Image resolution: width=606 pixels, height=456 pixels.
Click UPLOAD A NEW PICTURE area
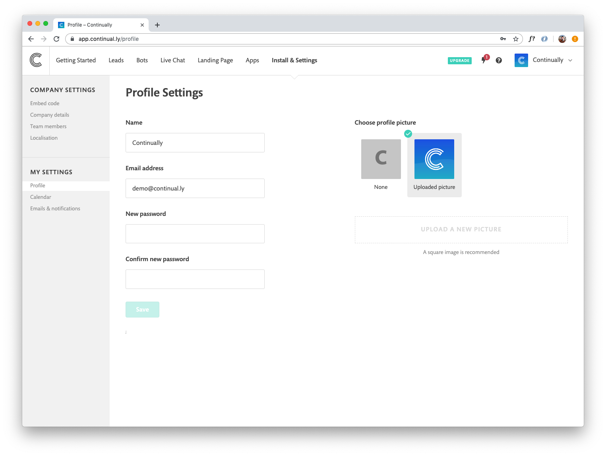pos(461,229)
